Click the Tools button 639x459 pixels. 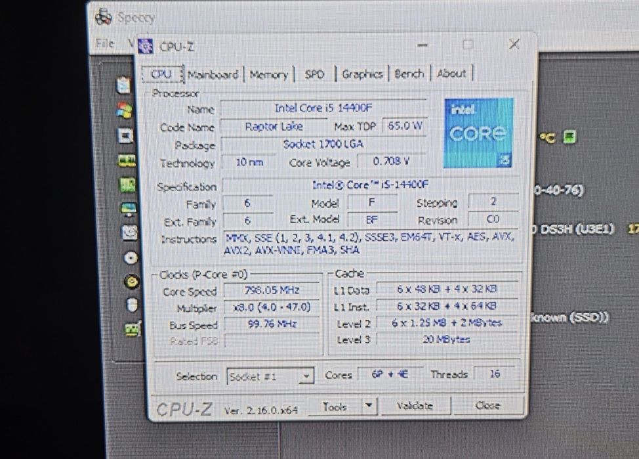tap(334, 406)
